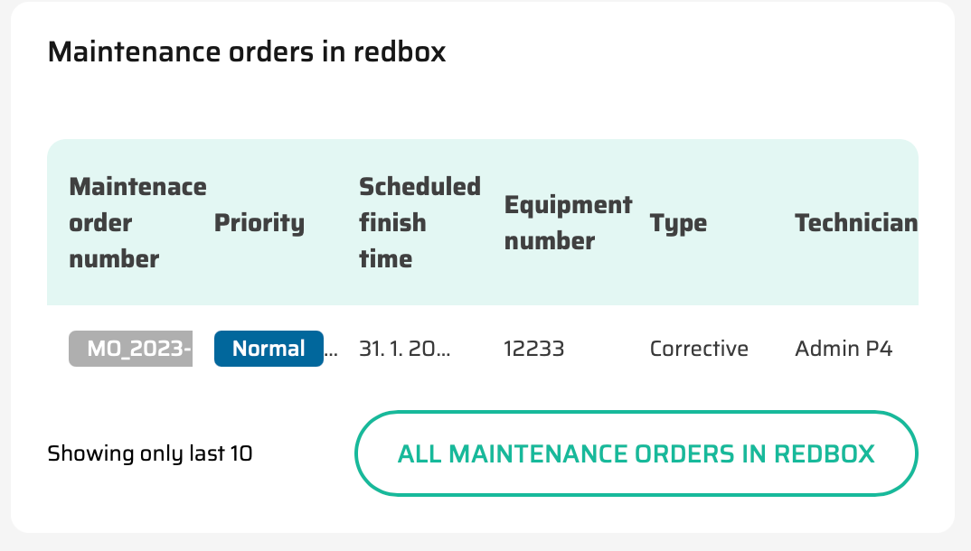Click the truncated 31. 1. 20 date cell

pyautogui.click(x=404, y=349)
